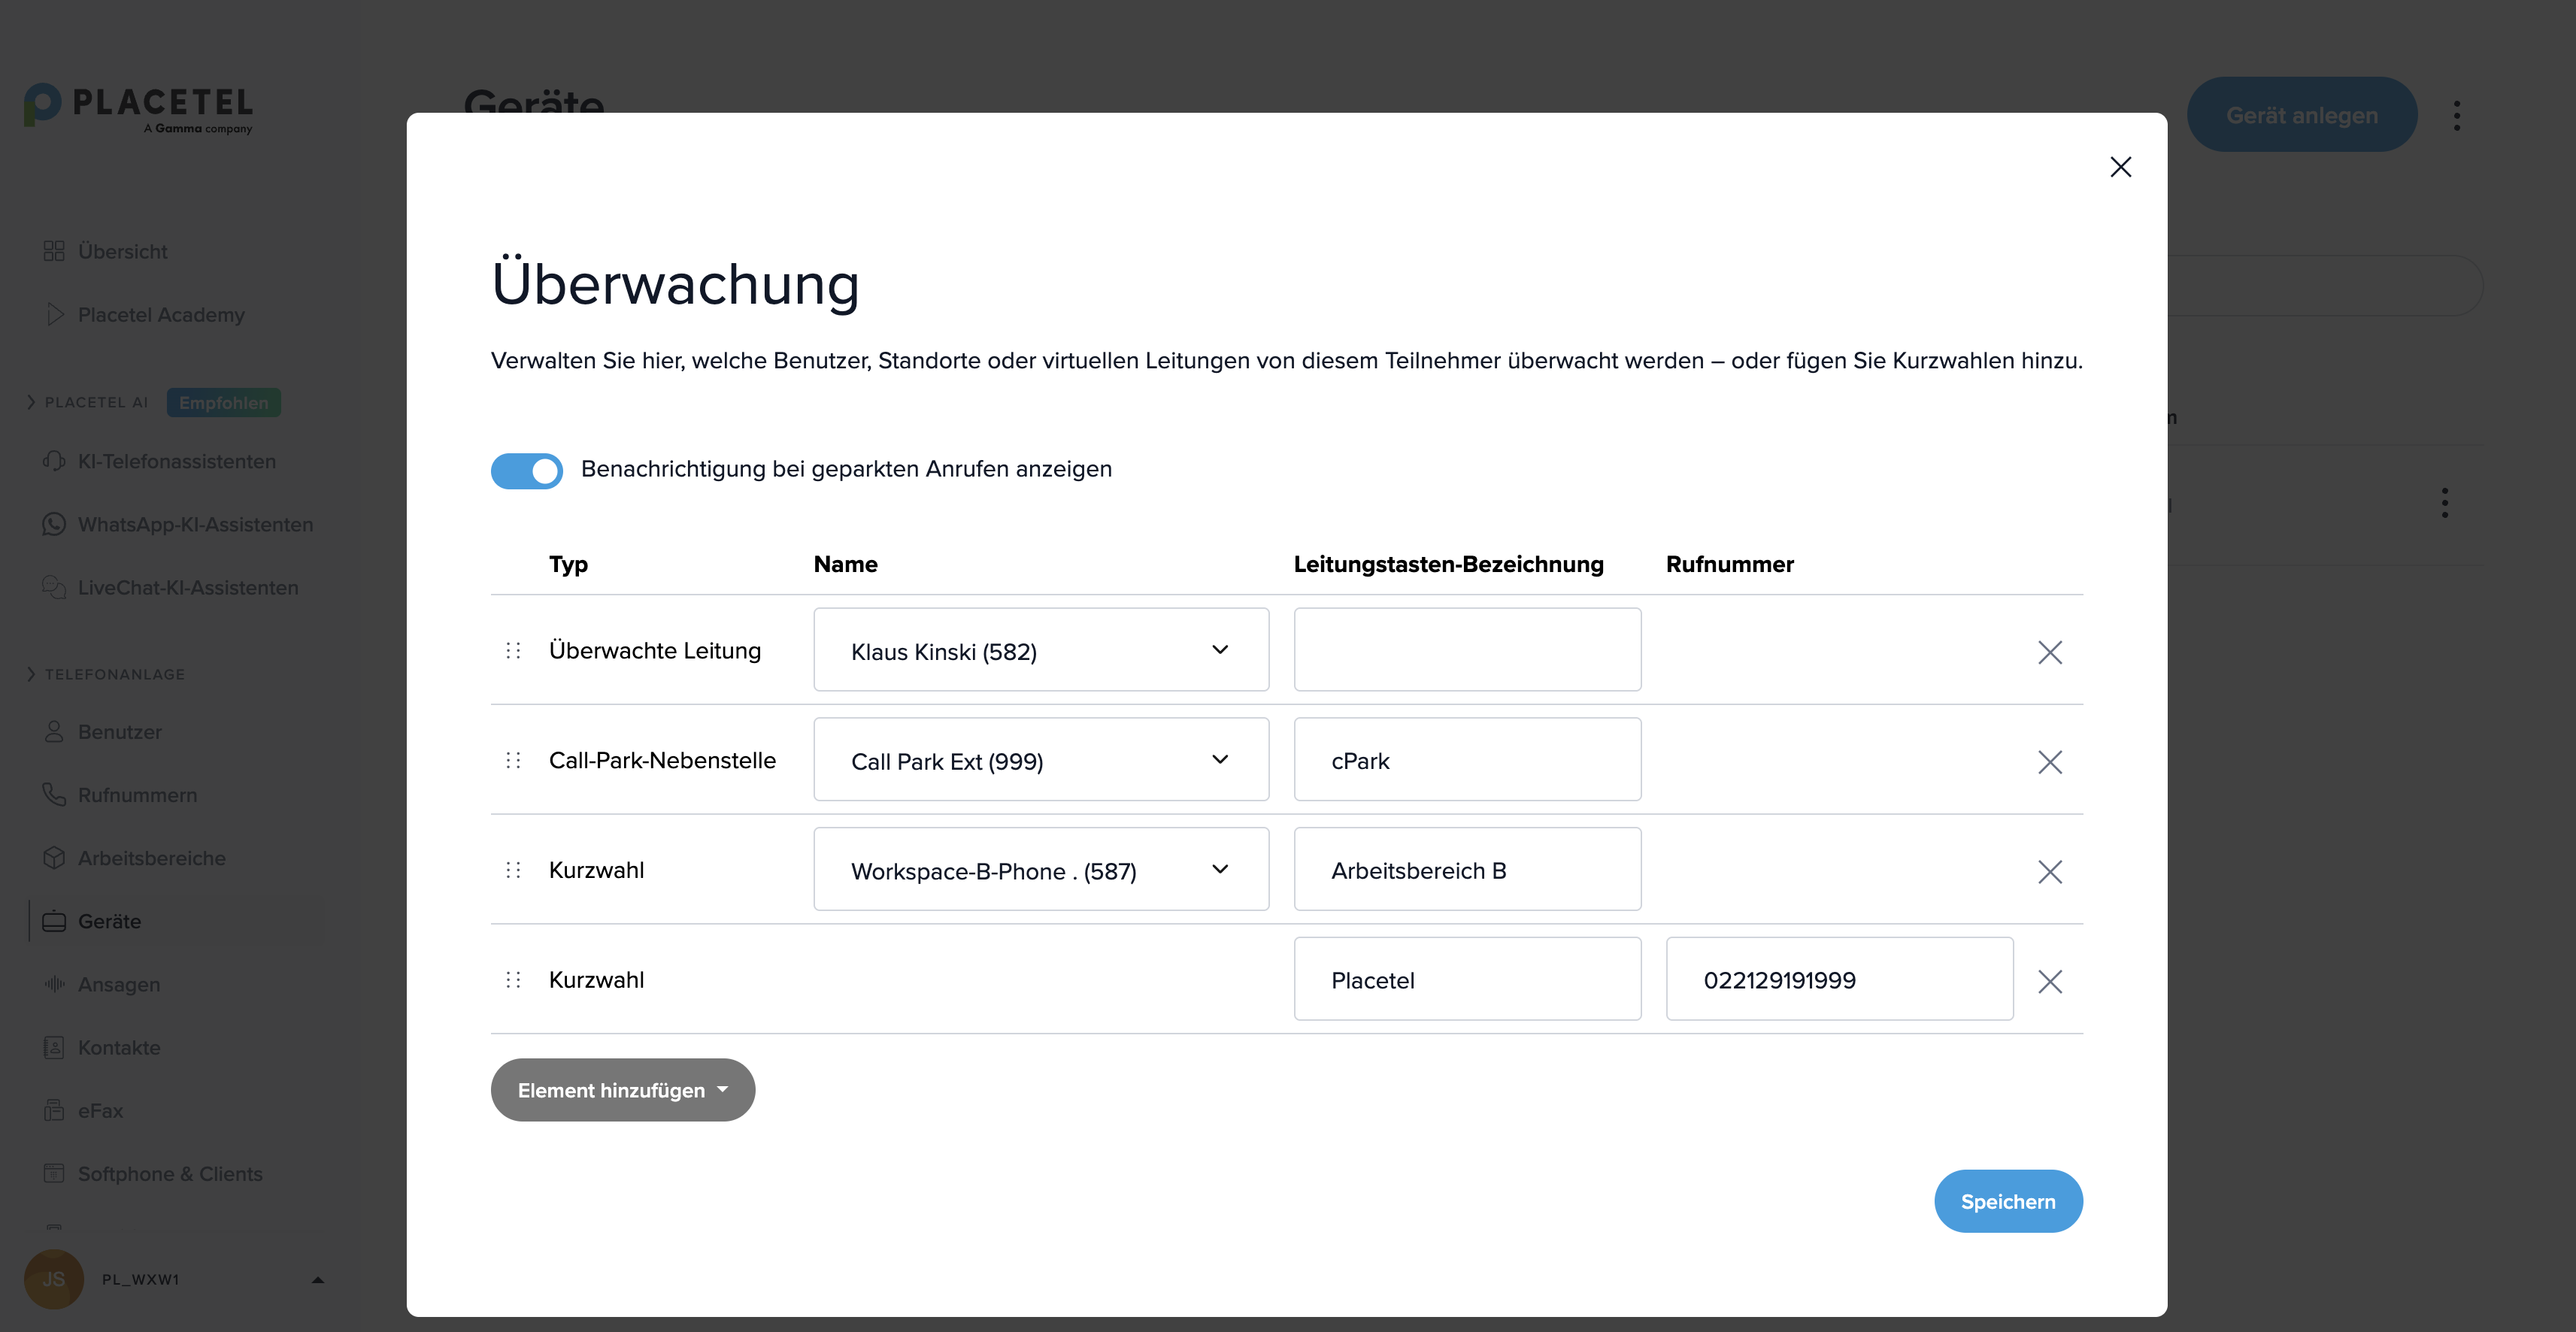This screenshot has height=1332, width=2576.
Task: Collapse the TELEFONANLAGE section
Action: 31,674
